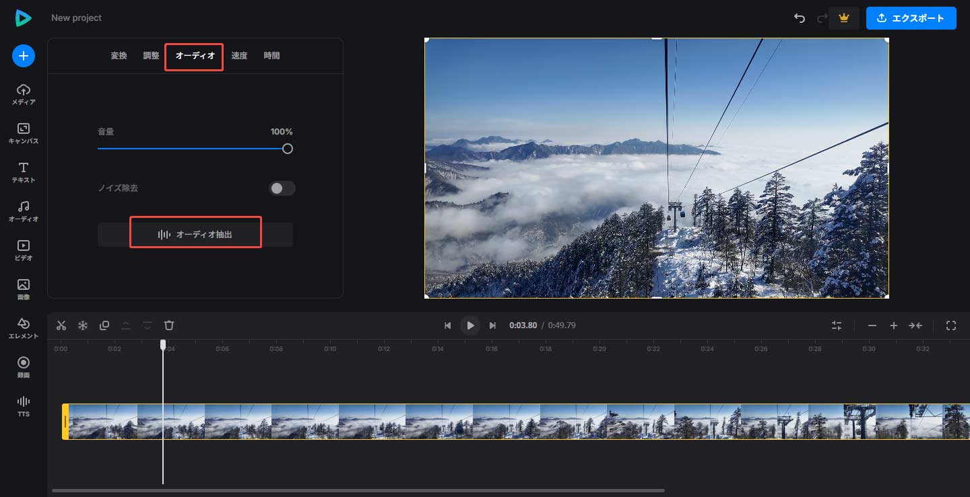Click the 0:20 mark on ruler
Image resolution: width=970 pixels, height=497 pixels.
[x=600, y=349]
